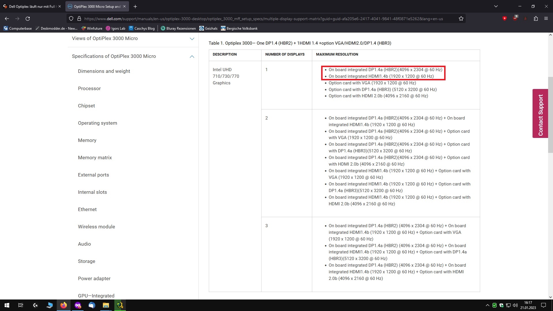Open the extensions puzzle icon
This screenshot has width=553, height=311.
click(x=536, y=19)
